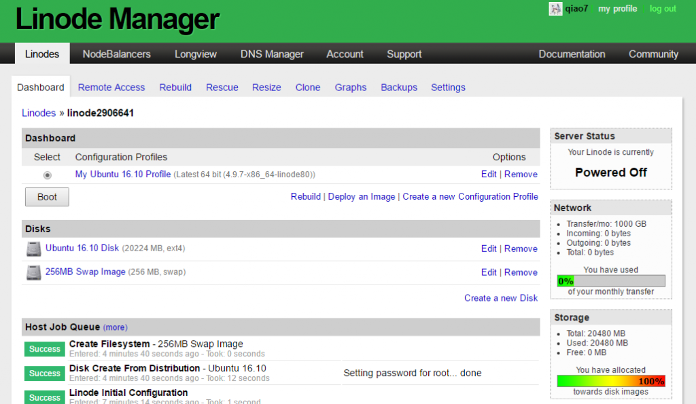Remove the Ubuntu 16.10 Disk

(521, 249)
